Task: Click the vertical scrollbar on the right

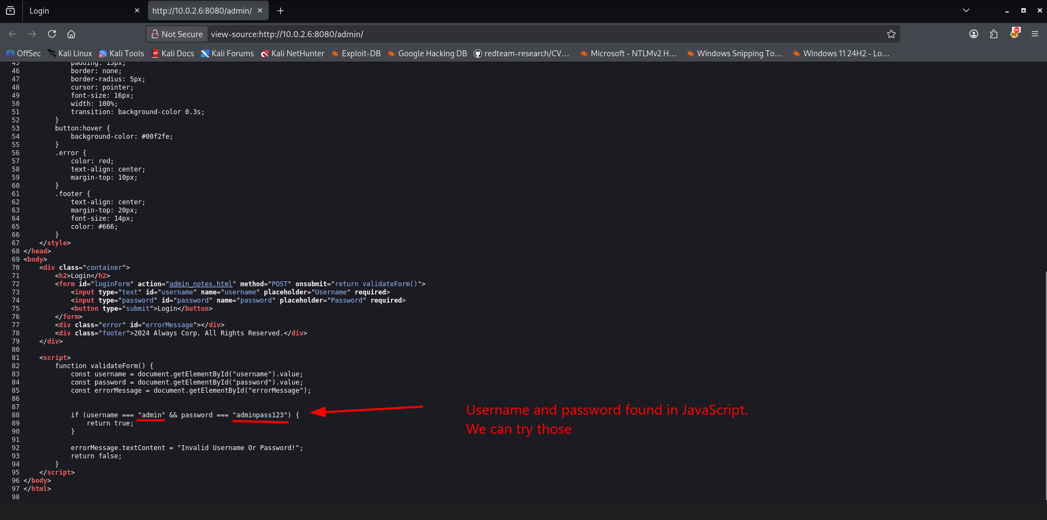Action: pos(1045,385)
